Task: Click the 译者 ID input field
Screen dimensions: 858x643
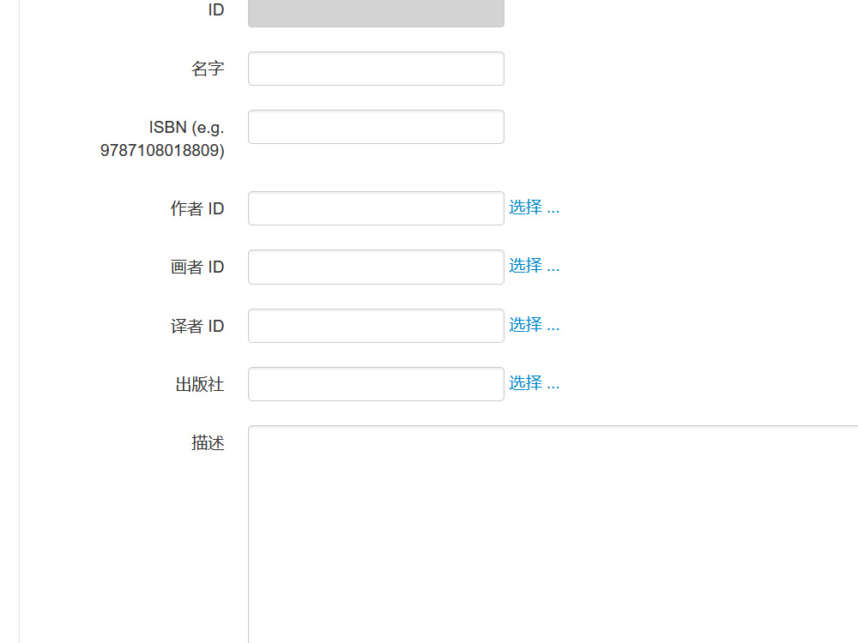Action: pyautogui.click(x=375, y=325)
